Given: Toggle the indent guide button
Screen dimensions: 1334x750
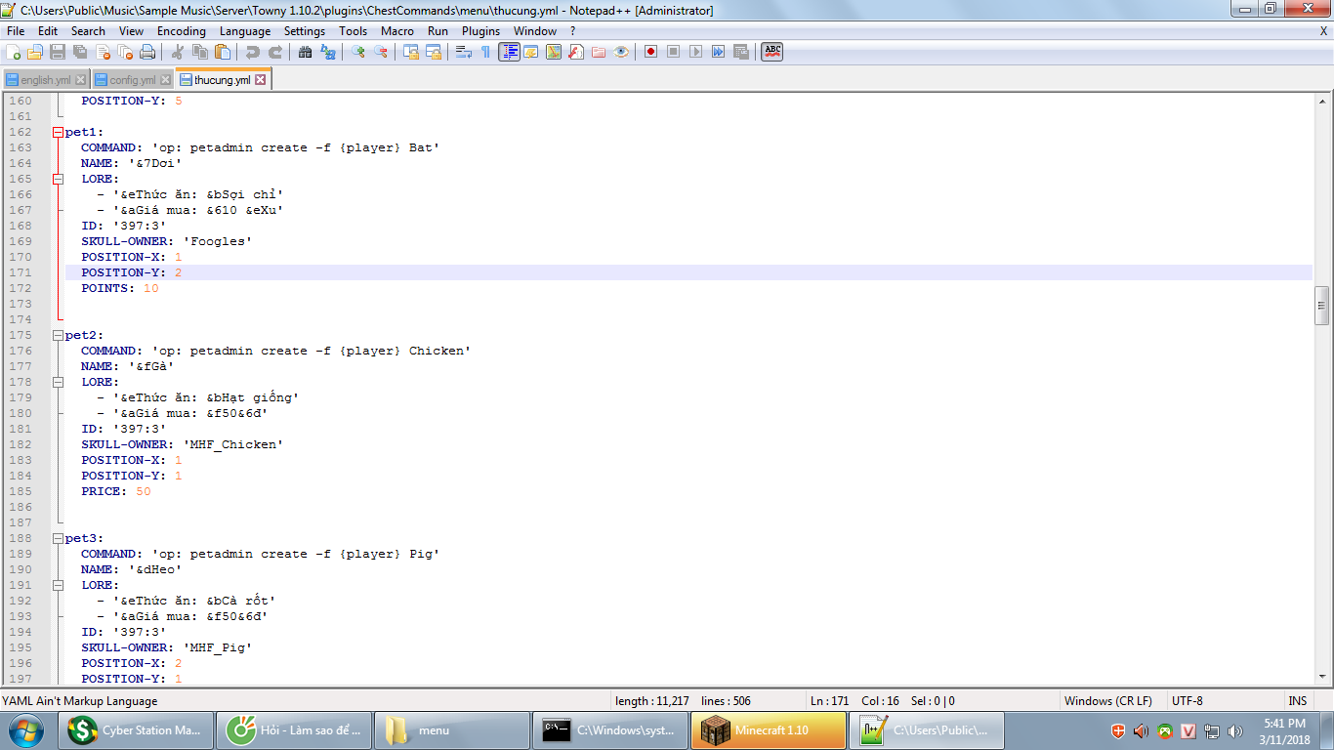Looking at the screenshot, I should pos(509,52).
